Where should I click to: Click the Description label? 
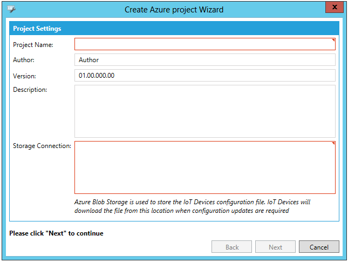click(x=30, y=90)
